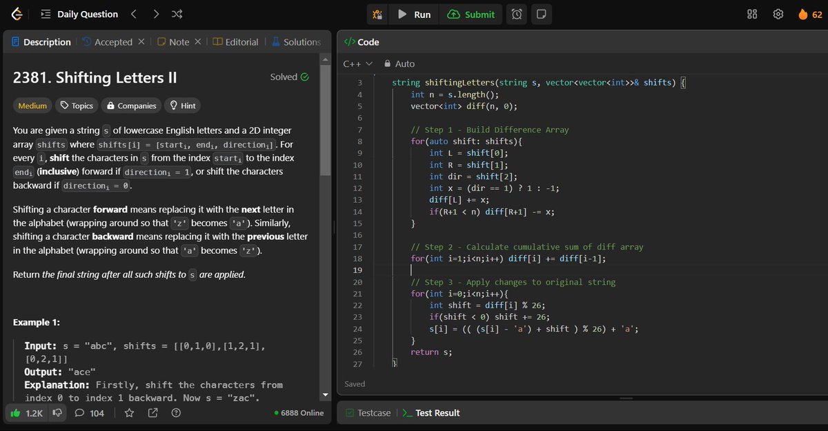Show the Topics tags
The width and height of the screenshot is (828, 431).
tap(77, 106)
